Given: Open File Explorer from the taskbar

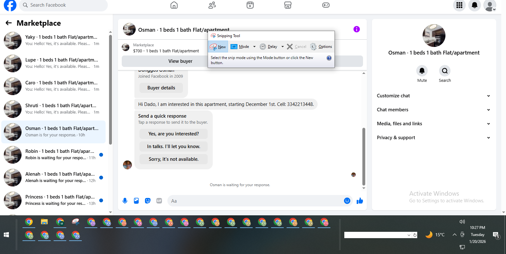Looking at the screenshot, I should click(44, 222).
